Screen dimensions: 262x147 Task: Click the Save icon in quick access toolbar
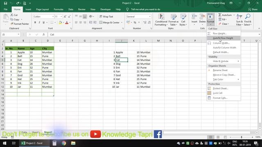(x=5, y=3)
